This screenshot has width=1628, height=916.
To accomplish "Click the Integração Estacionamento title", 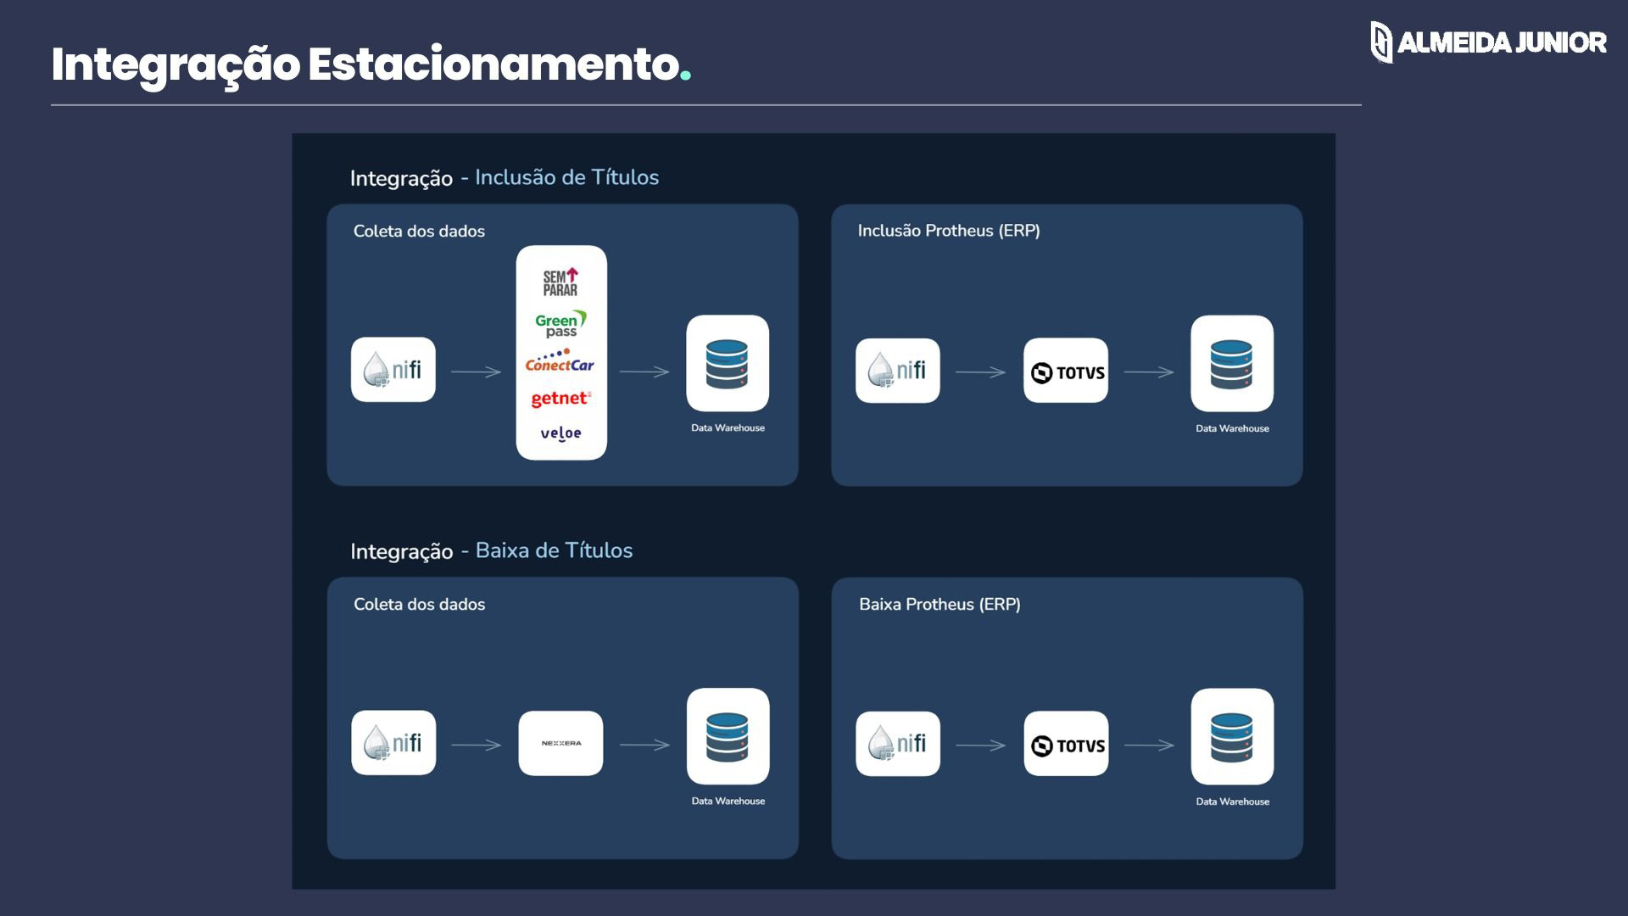I will pyautogui.click(x=365, y=64).
